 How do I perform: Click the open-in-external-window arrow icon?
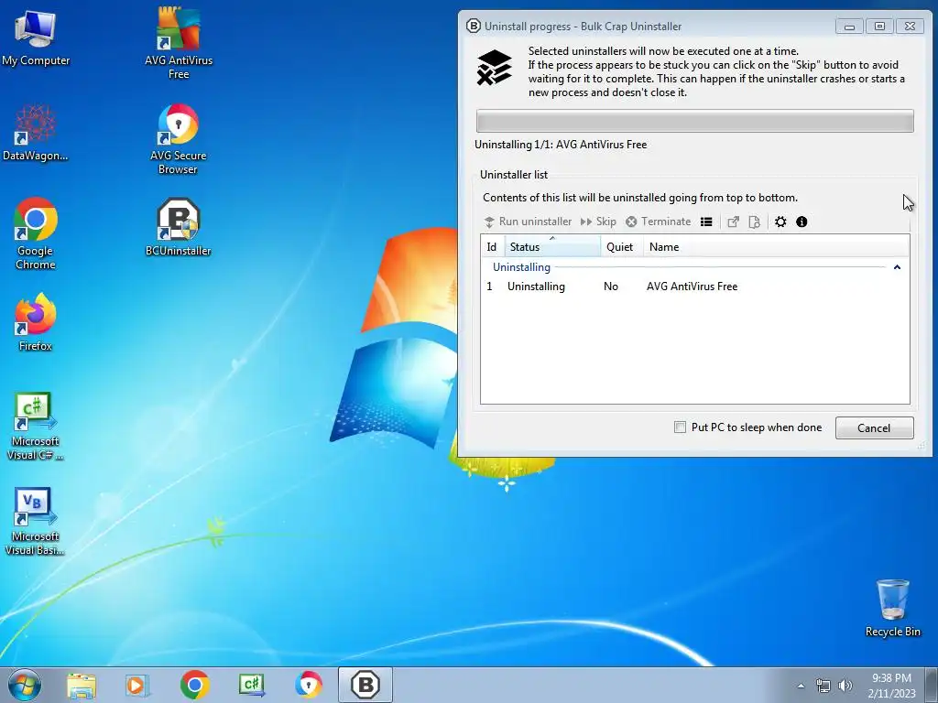point(733,222)
